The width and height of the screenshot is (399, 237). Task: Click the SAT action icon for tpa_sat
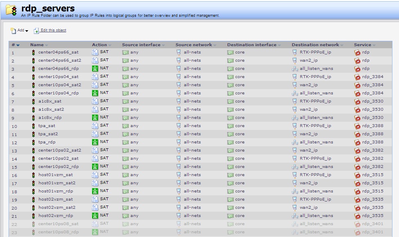click(x=95, y=126)
